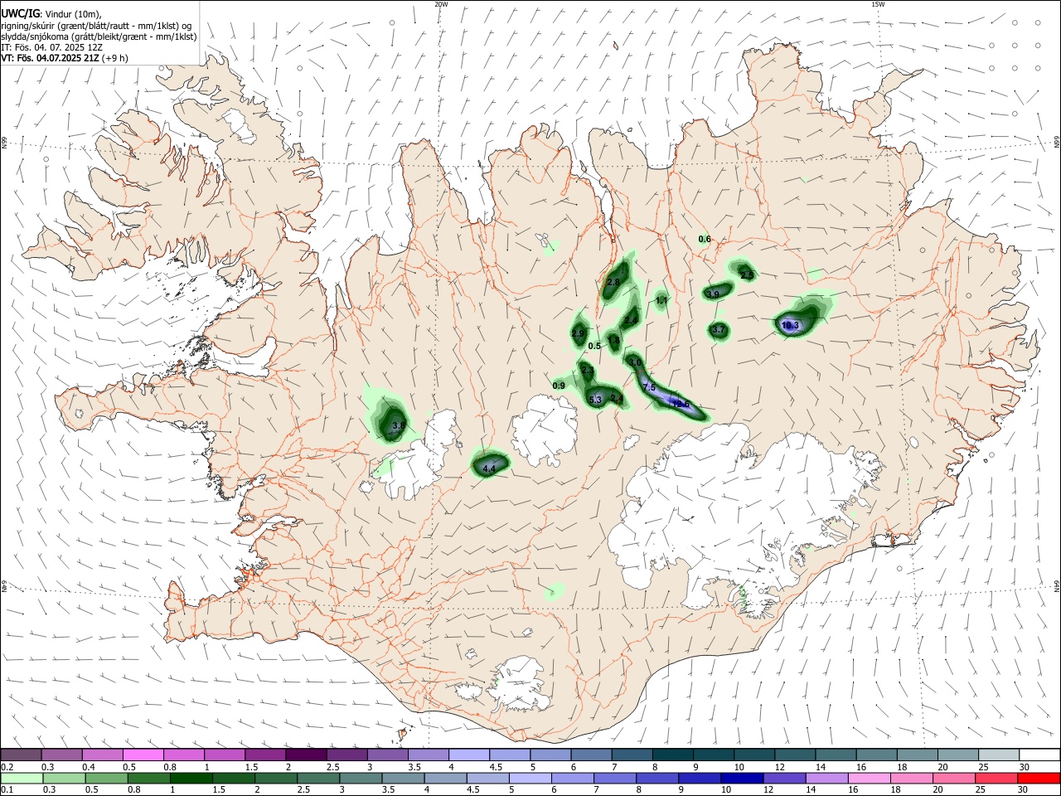Pick the lower legend swatch between 16 and 18
This screenshot has width=1061, height=796.
(869, 779)
